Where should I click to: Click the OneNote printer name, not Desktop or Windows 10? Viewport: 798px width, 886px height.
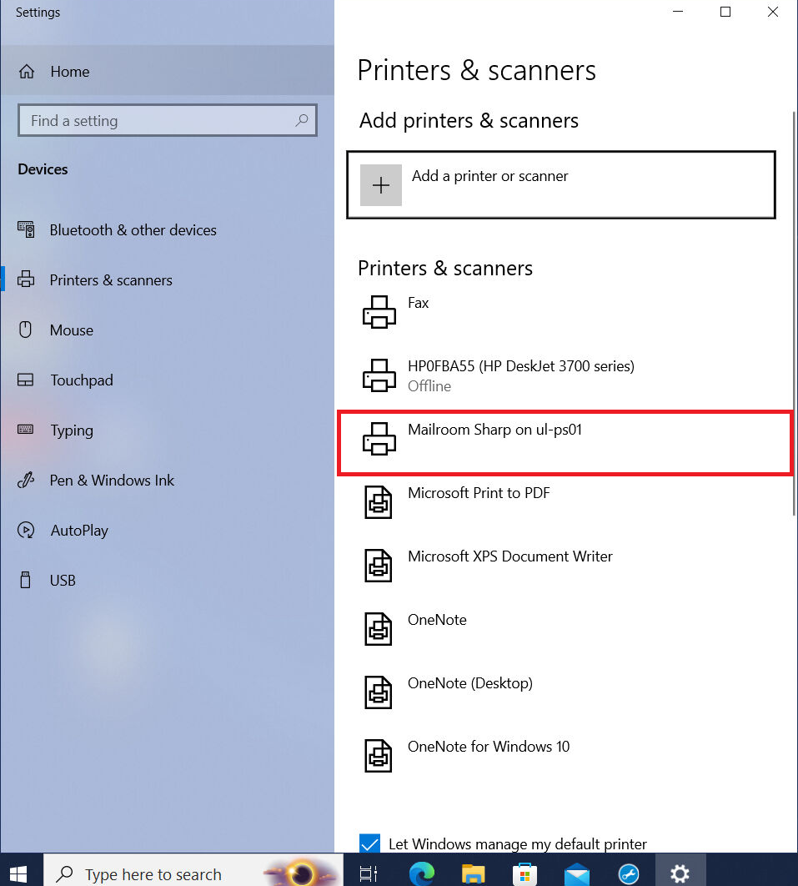437,620
